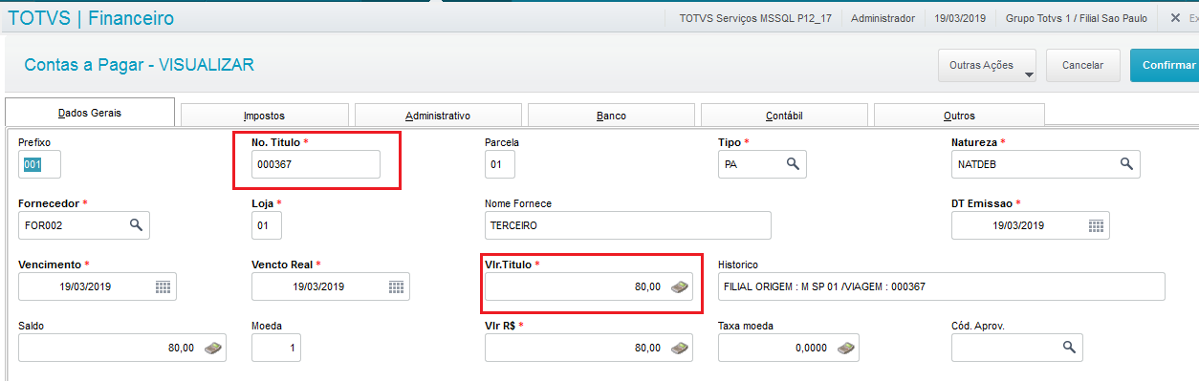Screen dimensions: 1199x381
Task: Click the Parcela field showing 01
Action: pos(500,164)
